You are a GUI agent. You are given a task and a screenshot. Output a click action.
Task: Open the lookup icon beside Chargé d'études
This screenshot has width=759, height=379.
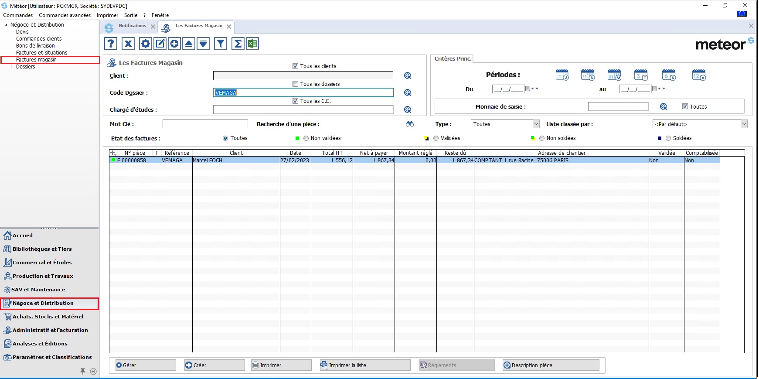click(408, 110)
